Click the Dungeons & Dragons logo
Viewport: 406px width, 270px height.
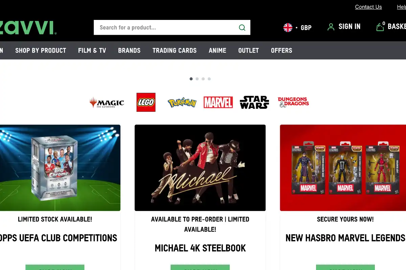pos(293,102)
